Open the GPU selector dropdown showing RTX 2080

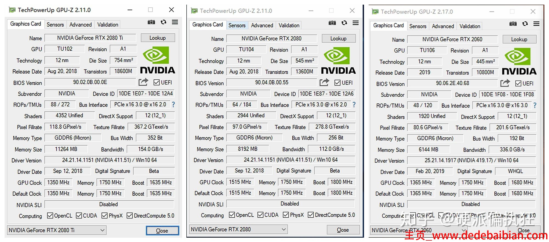(x=238, y=229)
